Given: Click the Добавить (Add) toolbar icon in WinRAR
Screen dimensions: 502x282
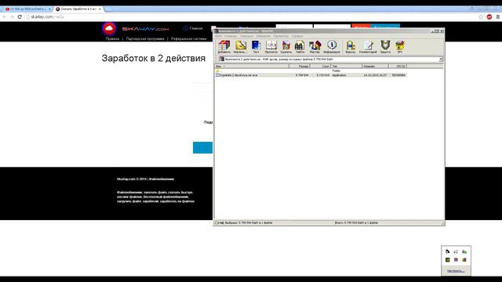Looking at the screenshot, I should (224, 47).
